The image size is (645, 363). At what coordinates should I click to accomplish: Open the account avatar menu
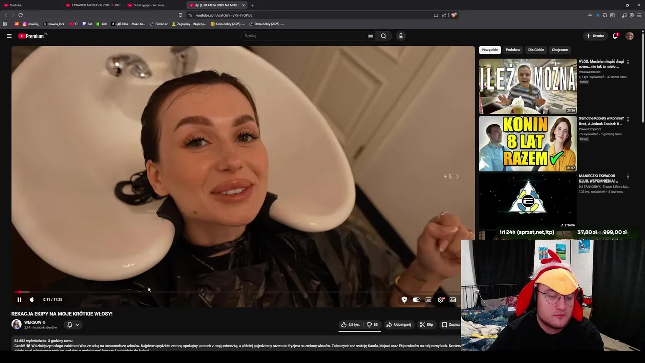tap(629, 36)
